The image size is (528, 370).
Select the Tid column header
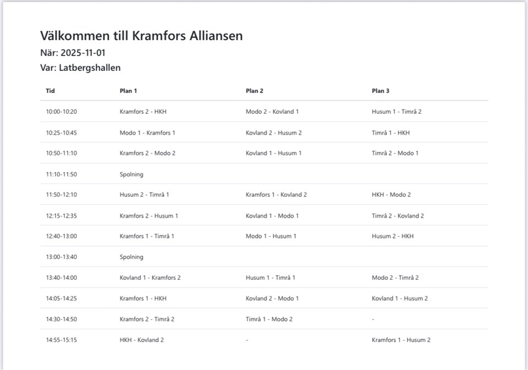tap(50, 91)
